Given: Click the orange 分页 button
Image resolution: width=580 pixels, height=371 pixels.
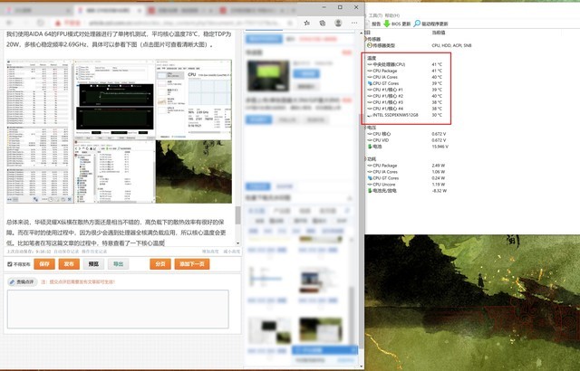Looking at the screenshot, I should coord(160,264).
